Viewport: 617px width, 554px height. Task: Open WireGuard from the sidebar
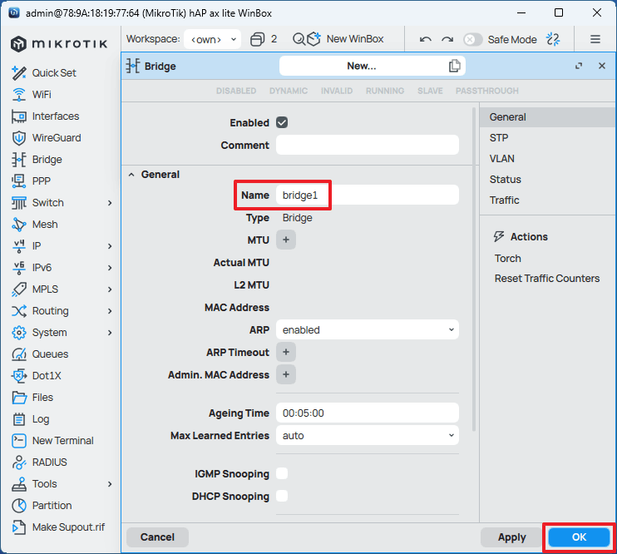(x=56, y=138)
